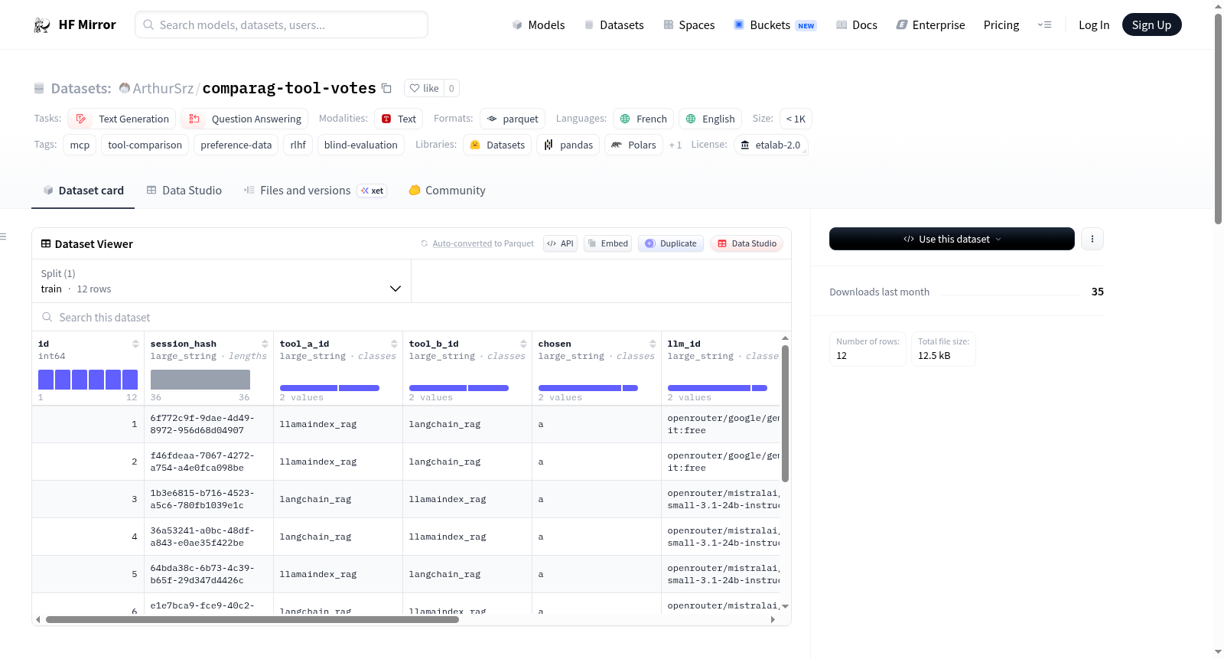The height and width of the screenshot is (659, 1224).
Task: Open the Use this dataset dropdown
Action: pyautogui.click(x=952, y=239)
